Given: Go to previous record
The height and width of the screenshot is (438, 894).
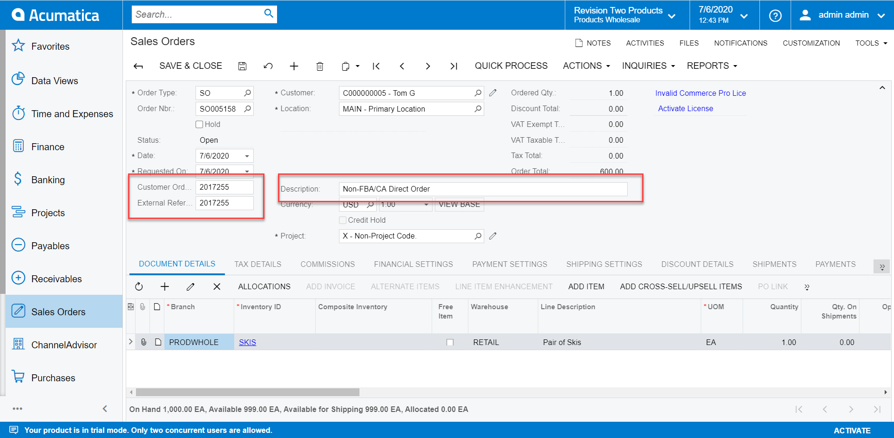Looking at the screenshot, I should (402, 66).
